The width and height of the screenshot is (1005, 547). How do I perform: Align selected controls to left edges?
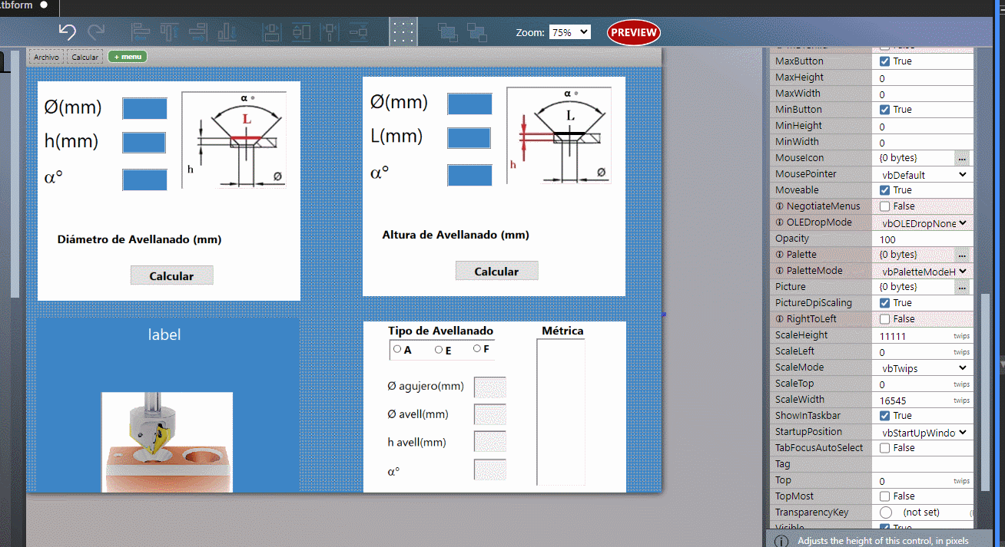pyautogui.click(x=141, y=32)
